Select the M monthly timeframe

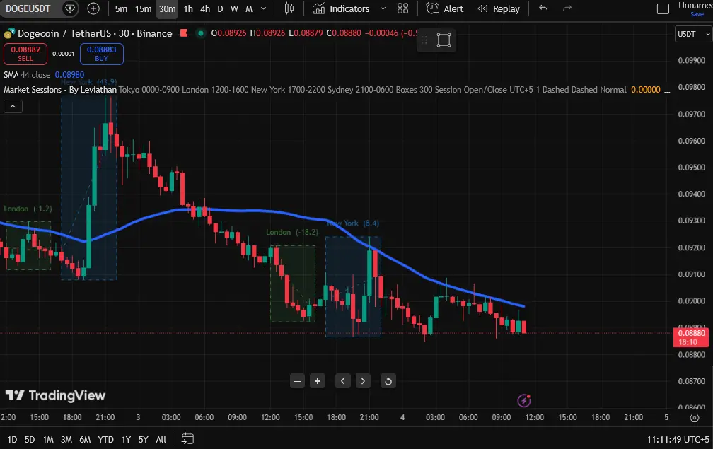(249, 8)
